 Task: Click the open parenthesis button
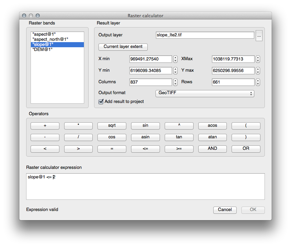click(x=246, y=126)
